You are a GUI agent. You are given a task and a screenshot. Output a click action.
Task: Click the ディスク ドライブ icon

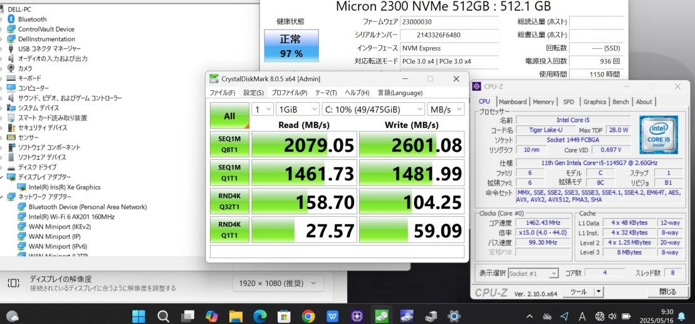point(11,167)
